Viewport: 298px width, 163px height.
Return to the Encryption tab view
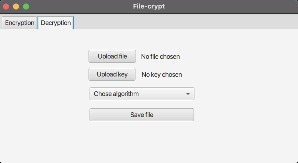click(19, 23)
